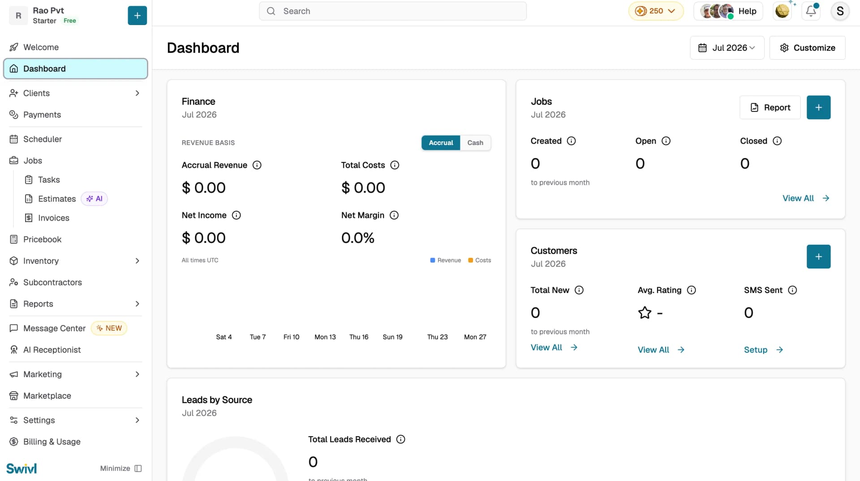The image size is (860, 481).
Task: Show info for Jobs Created
Action: [x=572, y=141]
